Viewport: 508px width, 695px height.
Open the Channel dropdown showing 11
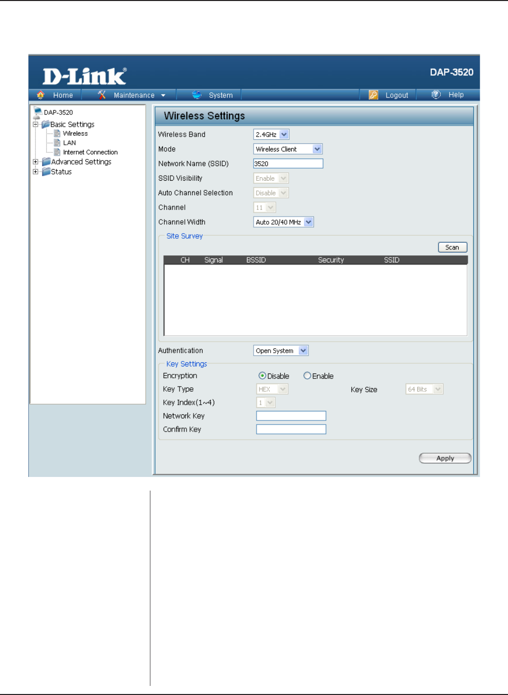[265, 207]
